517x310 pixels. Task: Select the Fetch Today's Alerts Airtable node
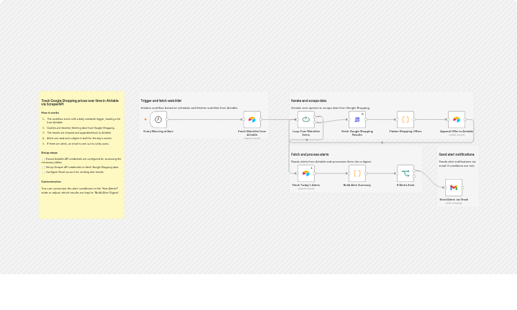(x=306, y=174)
